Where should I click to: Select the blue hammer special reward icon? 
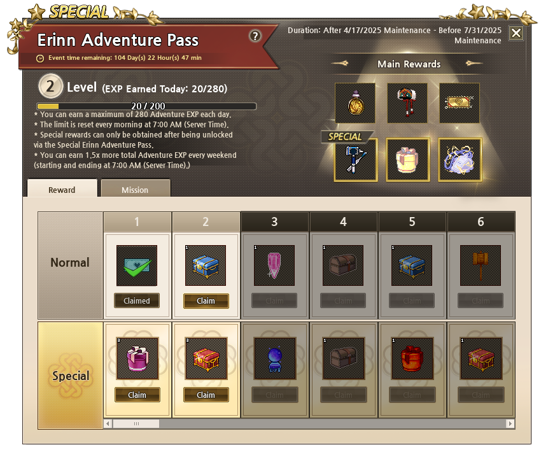(x=356, y=160)
